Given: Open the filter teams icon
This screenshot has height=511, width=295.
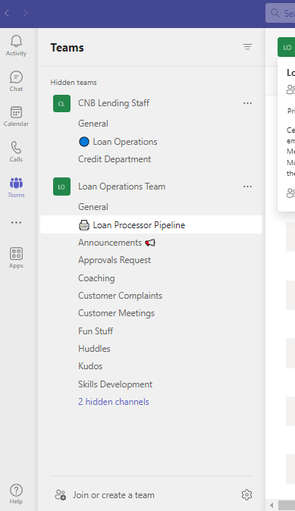Looking at the screenshot, I should pyautogui.click(x=248, y=47).
